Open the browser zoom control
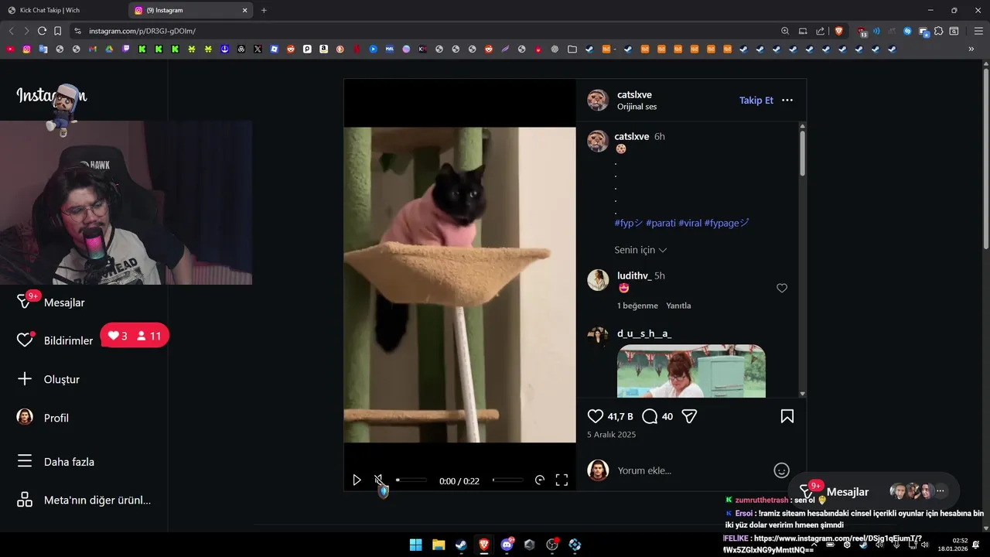 click(x=785, y=31)
